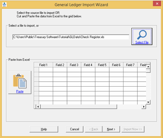Click the grid's scroll down arrow

148,102
